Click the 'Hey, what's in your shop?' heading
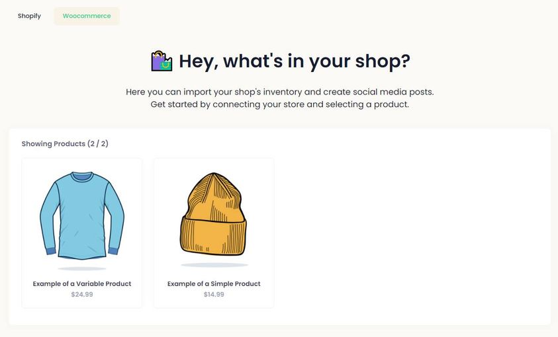 [295, 61]
